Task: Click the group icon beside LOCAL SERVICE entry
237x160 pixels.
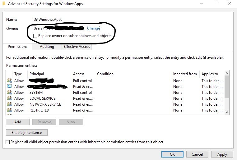Action: (x=10, y=98)
